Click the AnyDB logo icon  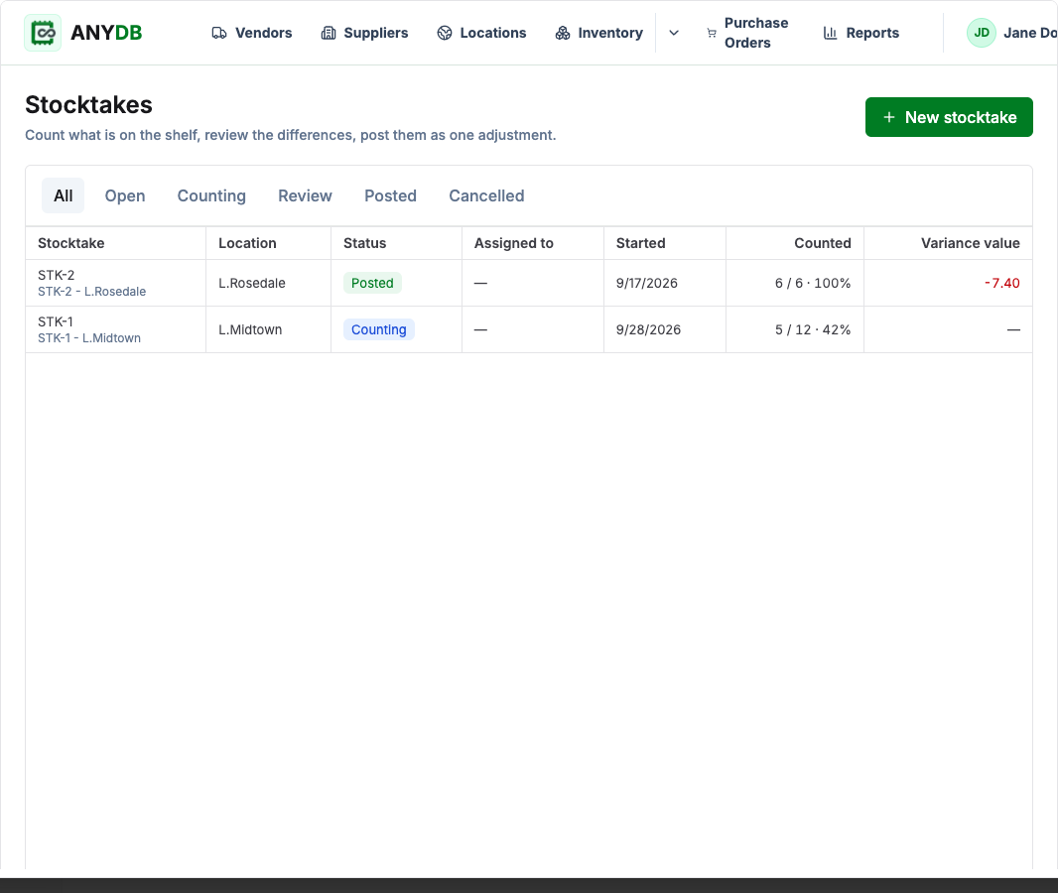point(43,33)
